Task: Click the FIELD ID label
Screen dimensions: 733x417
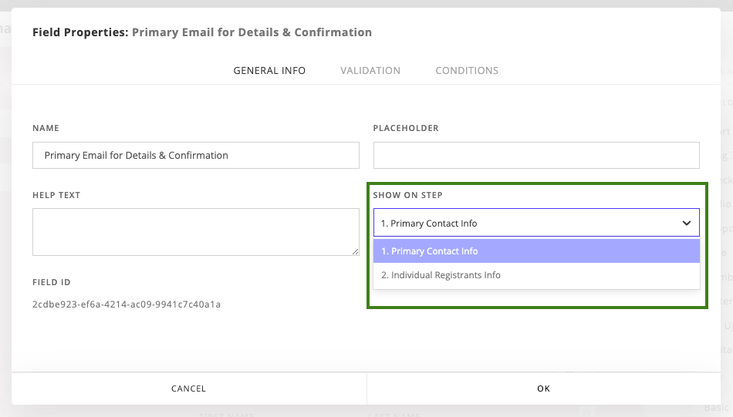Action: (x=52, y=283)
